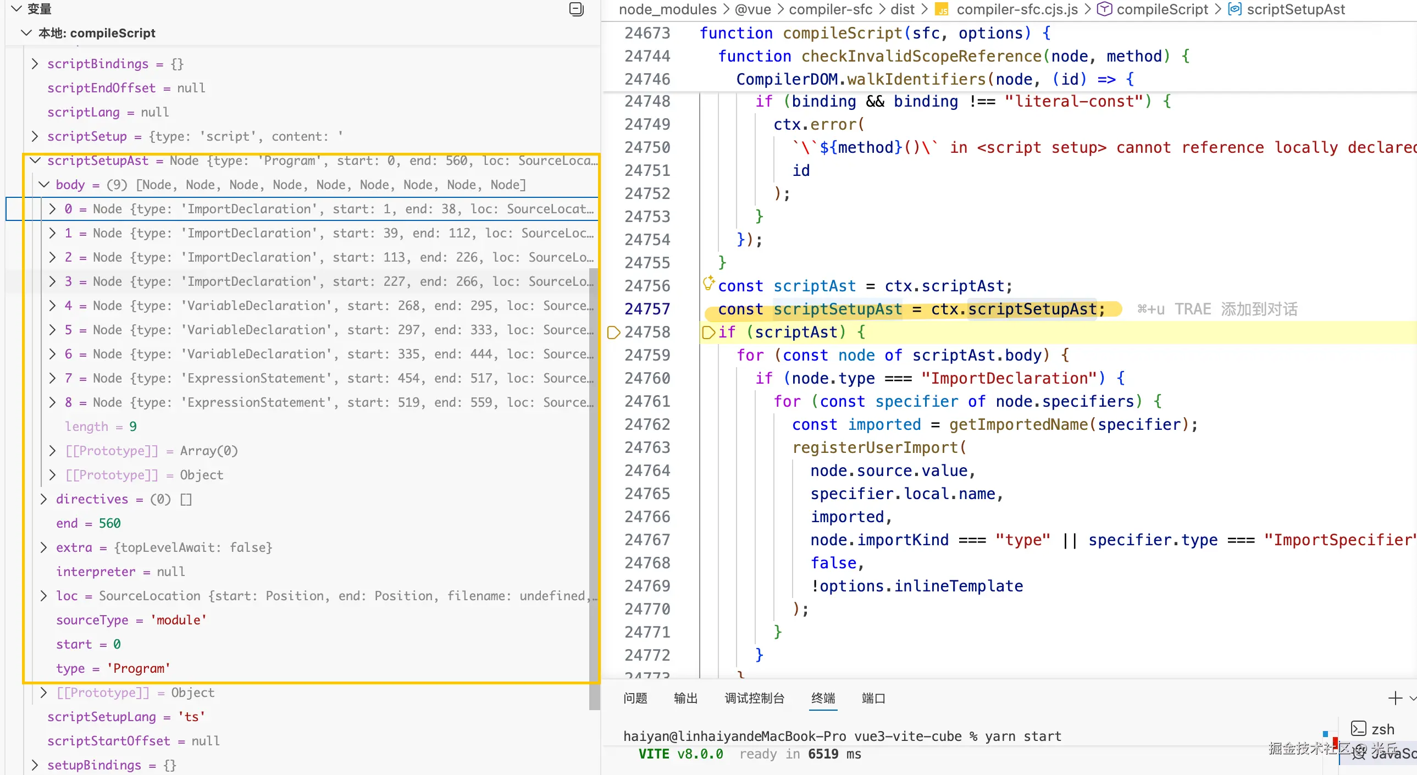This screenshot has width=1417, height=775.
Task: Click the 输出 tab
Action: pos(685,698)
